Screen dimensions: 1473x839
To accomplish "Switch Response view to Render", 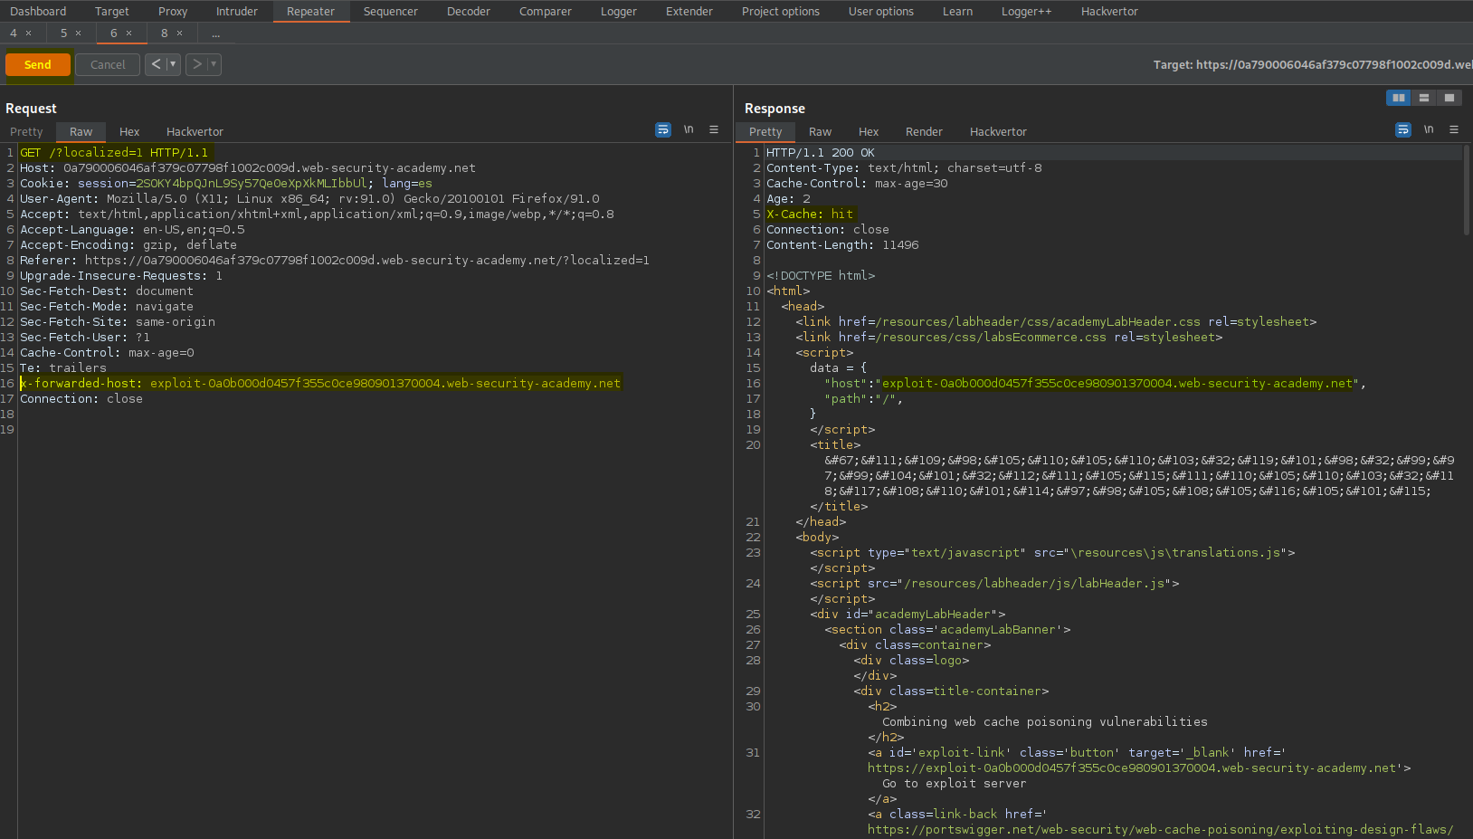I will pos(924,132).
